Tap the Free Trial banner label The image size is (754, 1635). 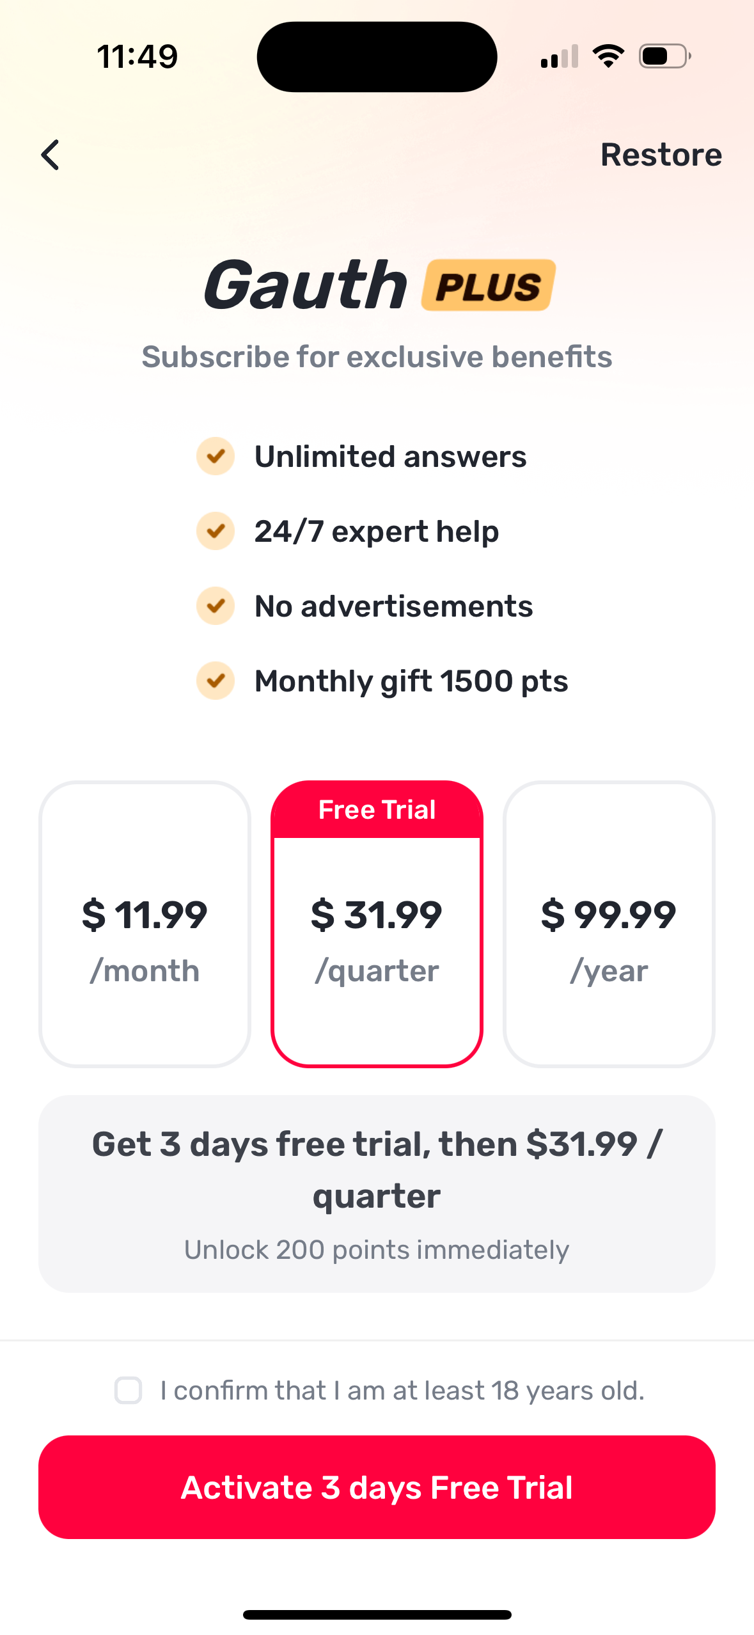pyautogui.click(x=377, y=810)
